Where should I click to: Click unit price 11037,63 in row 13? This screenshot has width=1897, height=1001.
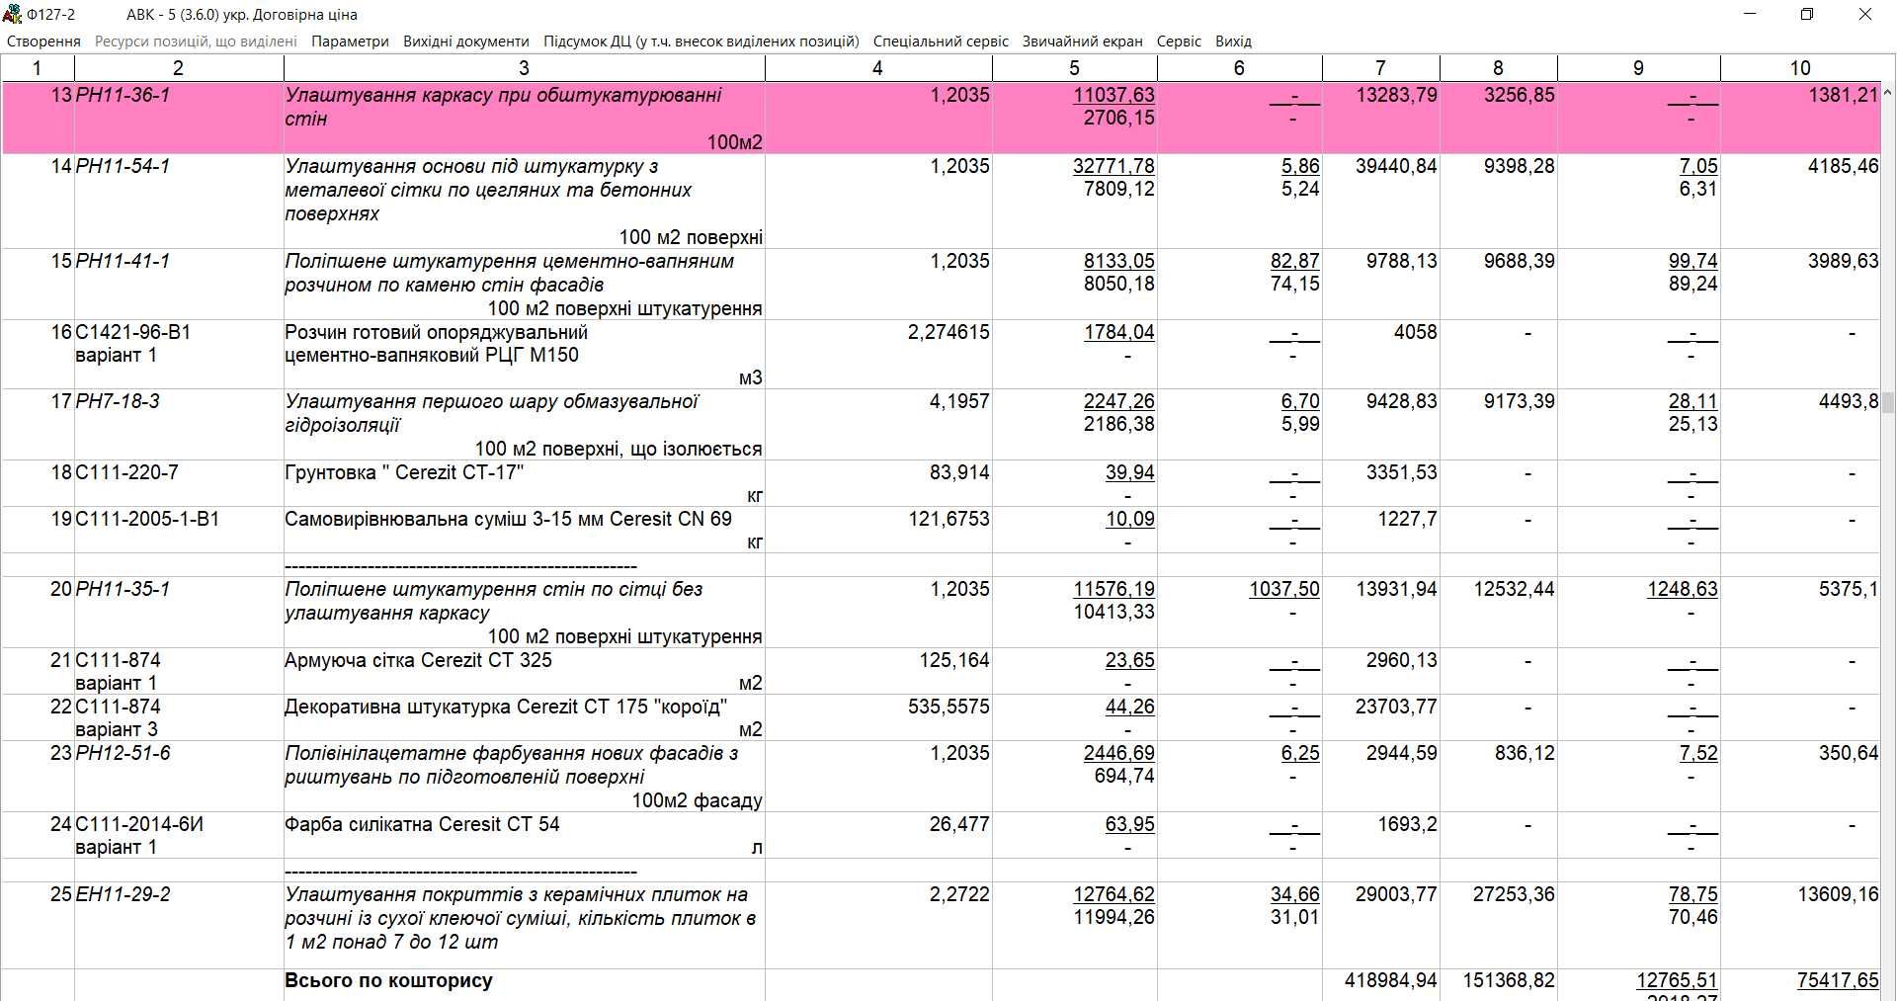[1113, 95]
